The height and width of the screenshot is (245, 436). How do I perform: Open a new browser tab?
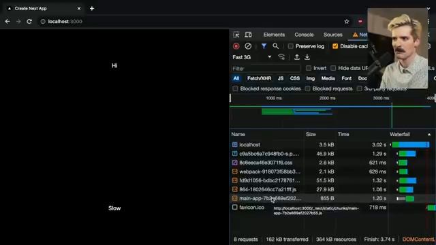click(x=92, y=9)
